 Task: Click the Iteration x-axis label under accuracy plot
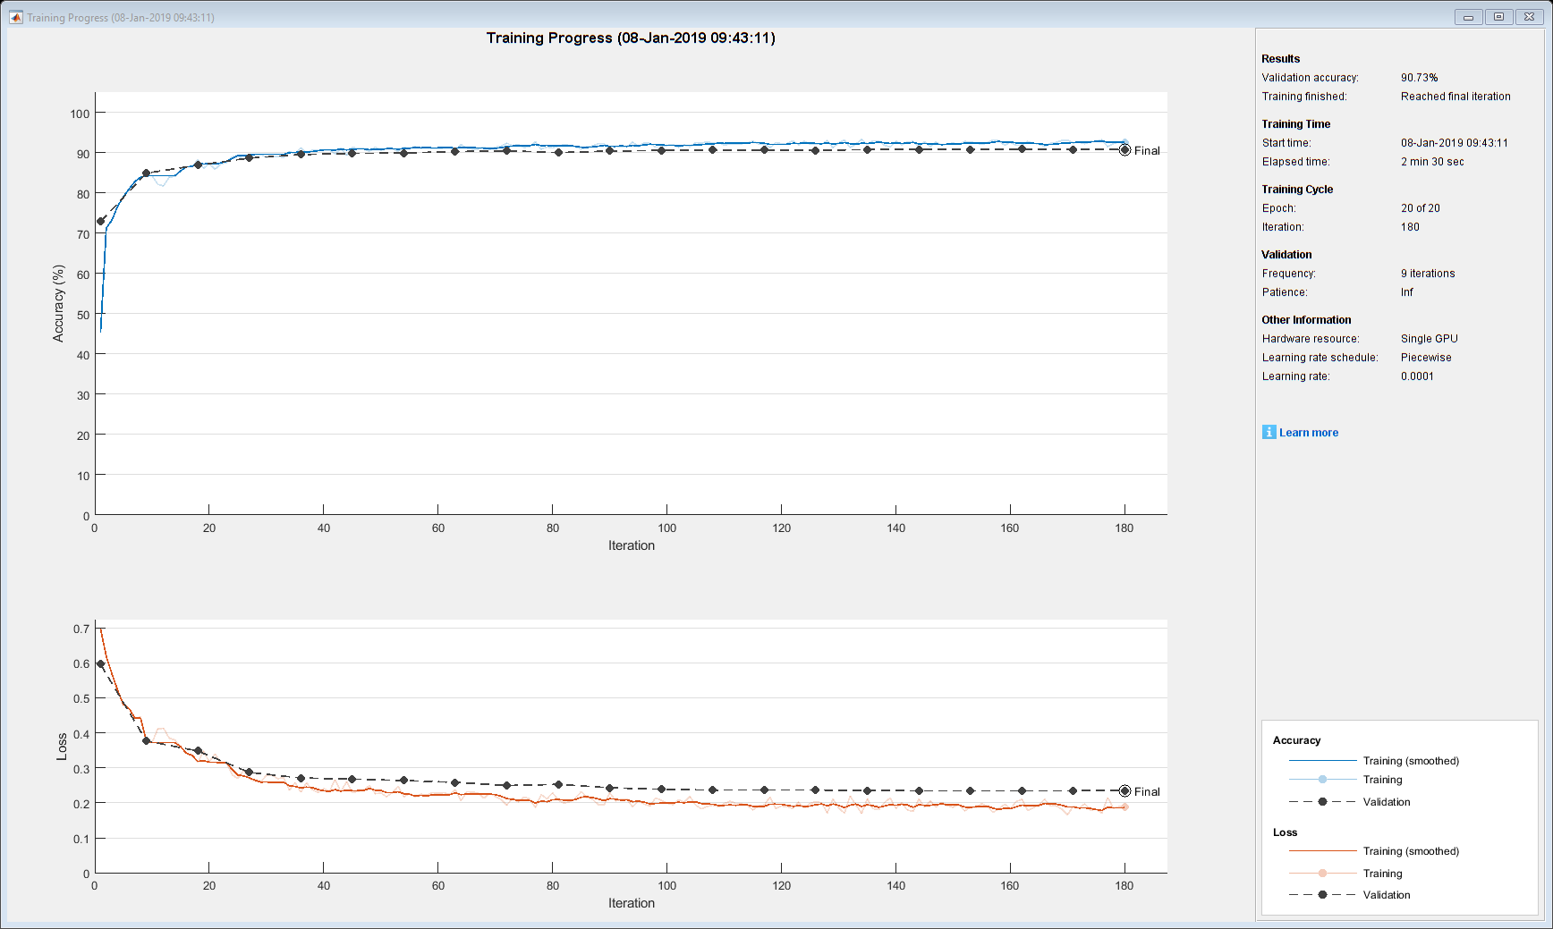pyautogui.click(x=632, y=545)
